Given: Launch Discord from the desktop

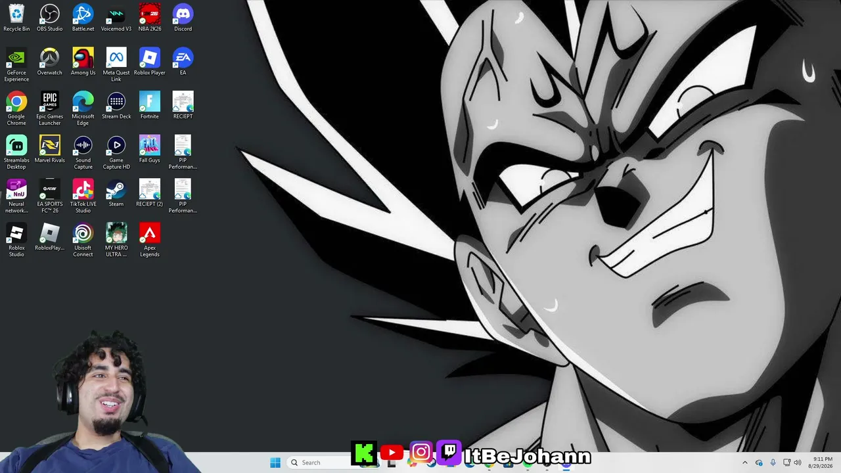Looking at the screenshot, I should [x=183, y=18].
